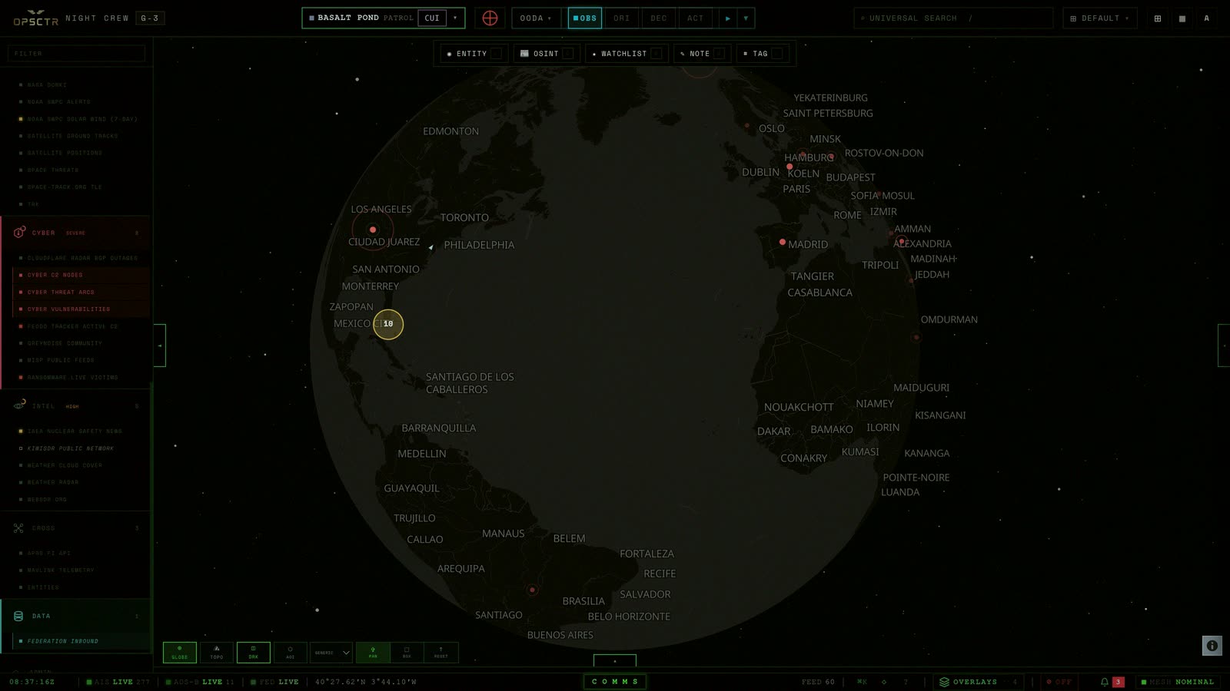Open the grid layout icon in top bar
Viewport: 1230px width, 691px height.
(x=1158, y=18)
